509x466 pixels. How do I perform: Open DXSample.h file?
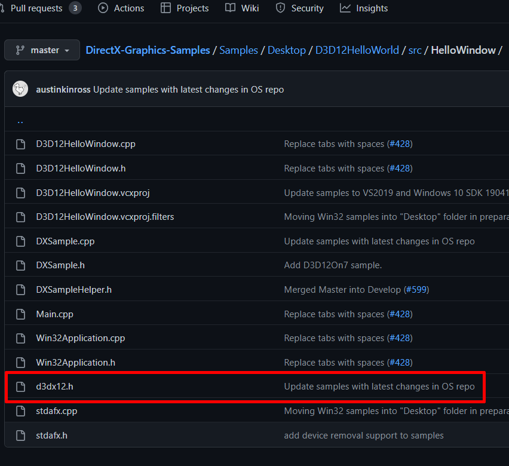60,265
